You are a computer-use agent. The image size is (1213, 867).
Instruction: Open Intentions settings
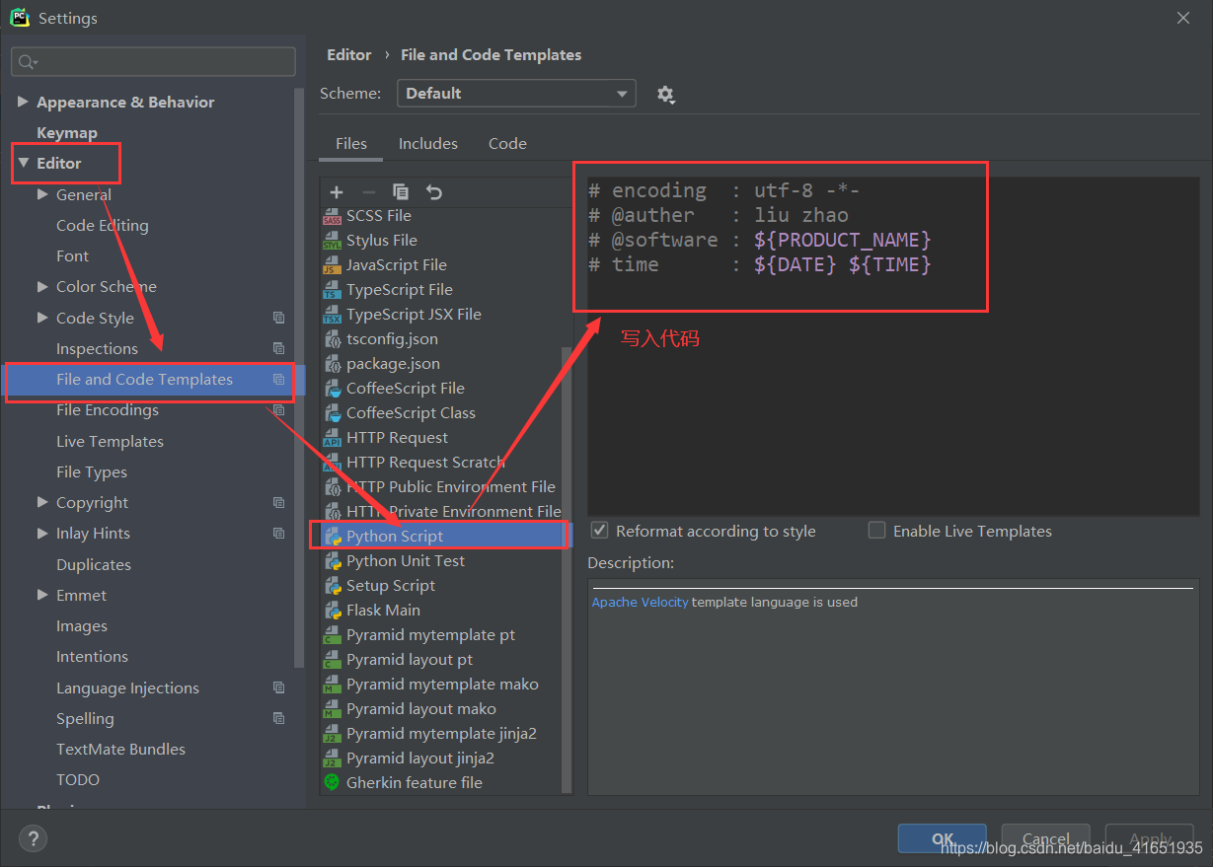pyautogui.click(x=92, y=657)
